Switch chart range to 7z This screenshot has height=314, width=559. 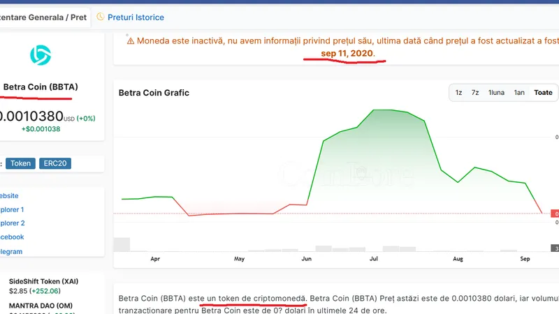pyautogui.click(x=475, y=93)
